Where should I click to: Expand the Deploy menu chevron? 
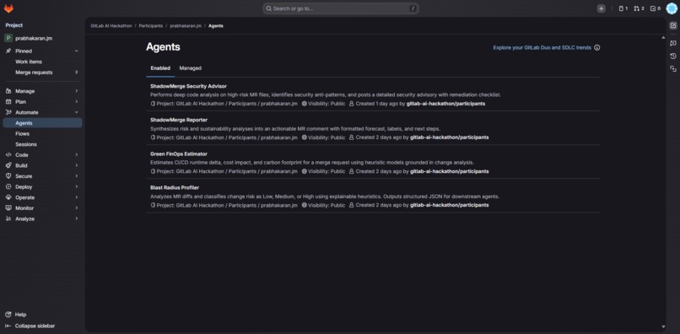click(x=76, y=187)
